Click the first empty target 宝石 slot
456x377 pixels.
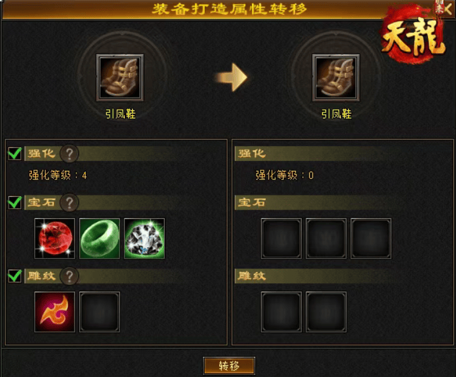pyautogui.click(x=281, y=238)
